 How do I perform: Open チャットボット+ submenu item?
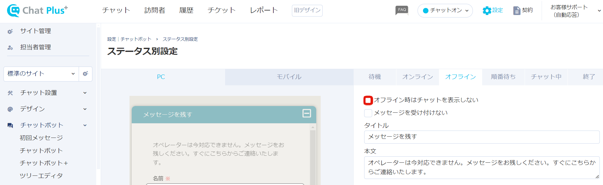point(44,163)
